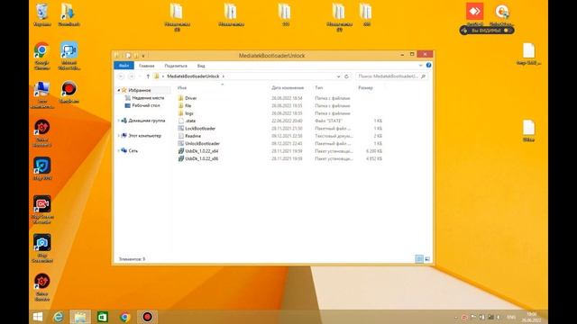Screen dimensions: 577x324
Task: Open the file folder in the list
Action: point(188,106)
